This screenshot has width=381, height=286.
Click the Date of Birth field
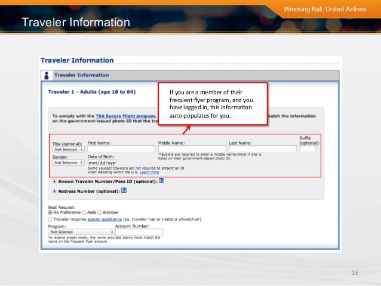tap(102, 162)
